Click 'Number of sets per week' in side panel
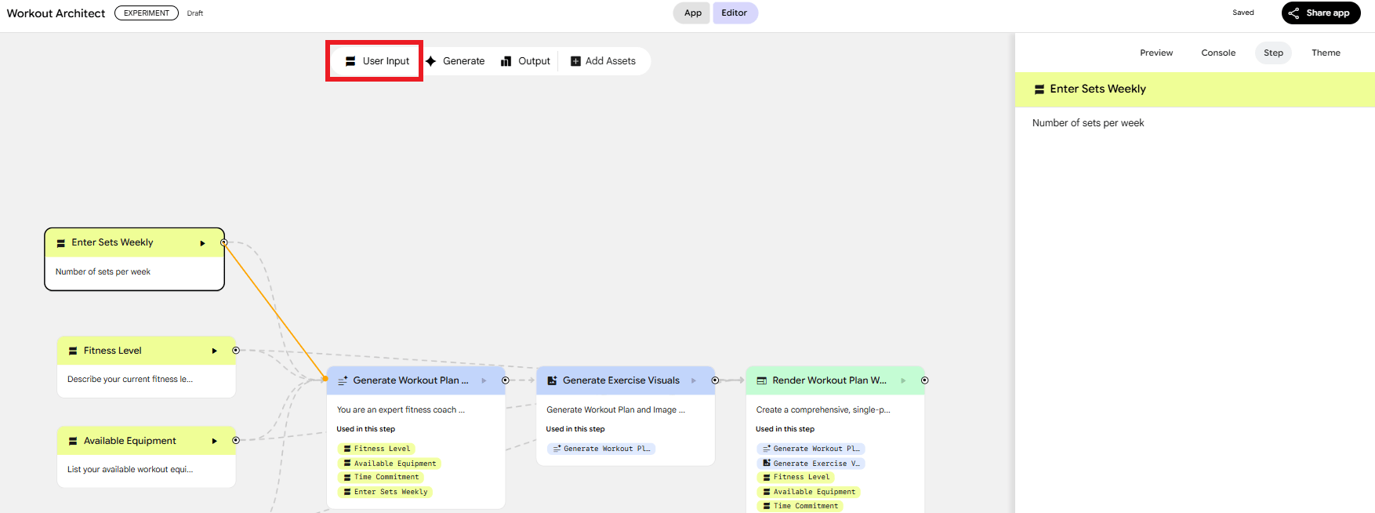The width and height of the screenshot is (1375, 513). pos(1088,123)
